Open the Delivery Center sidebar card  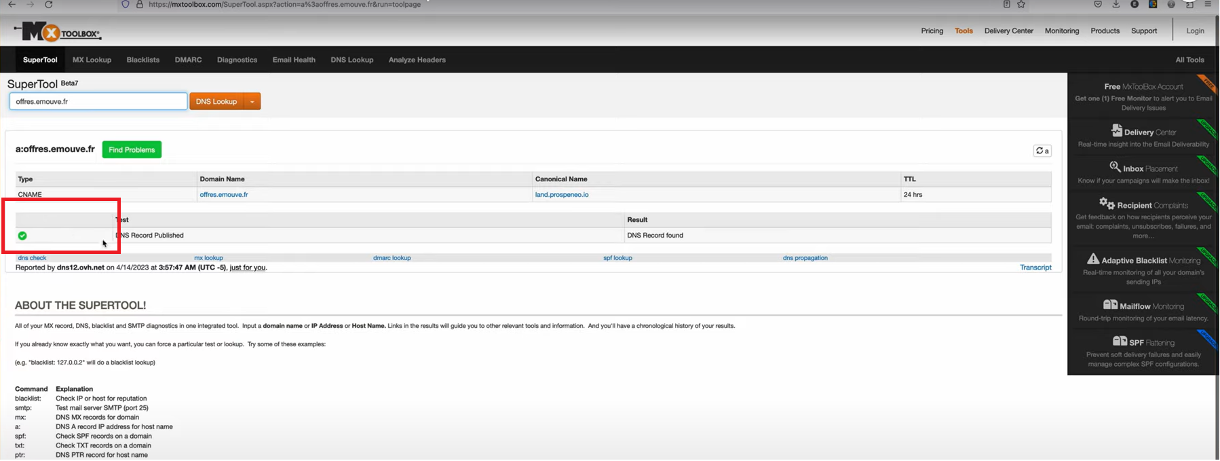pyautogui.click(x=1143, y=136)
